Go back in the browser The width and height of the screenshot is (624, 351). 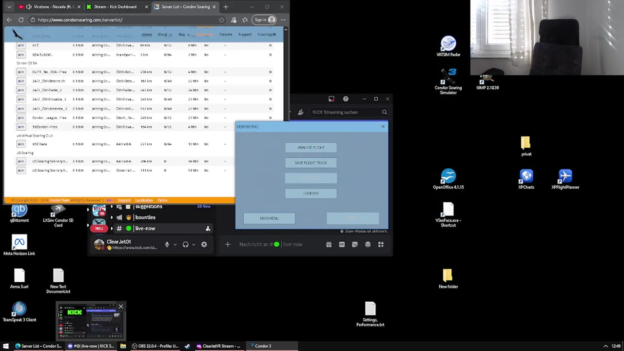9,20
